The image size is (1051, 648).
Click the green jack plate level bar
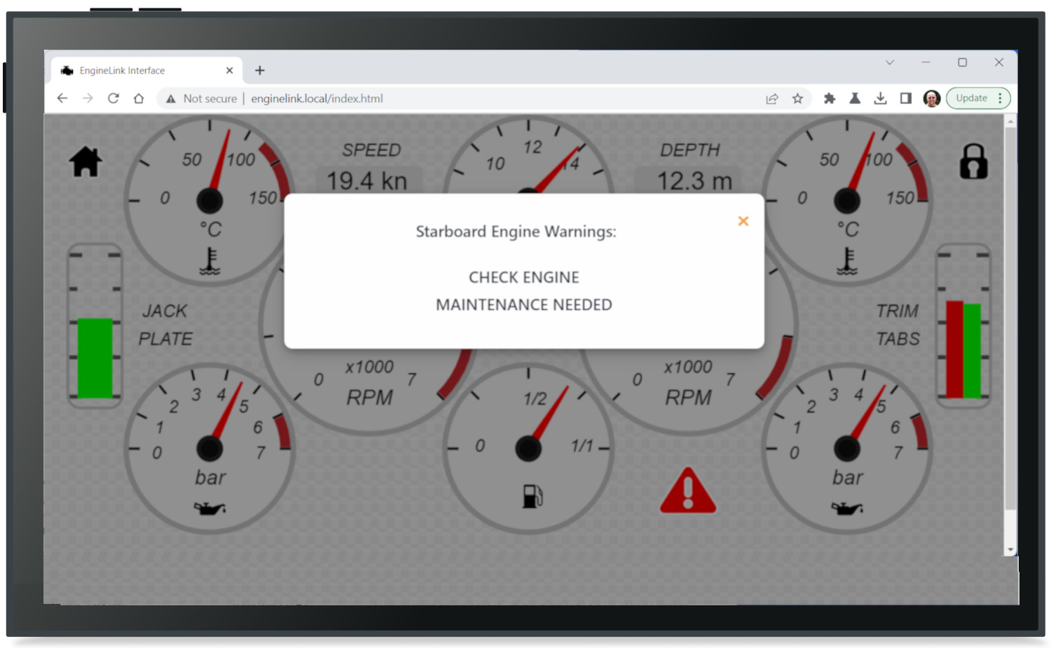[x=95, y=358]
